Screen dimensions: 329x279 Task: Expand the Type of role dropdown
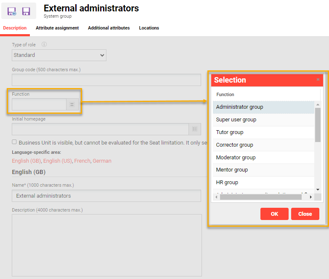59,55
